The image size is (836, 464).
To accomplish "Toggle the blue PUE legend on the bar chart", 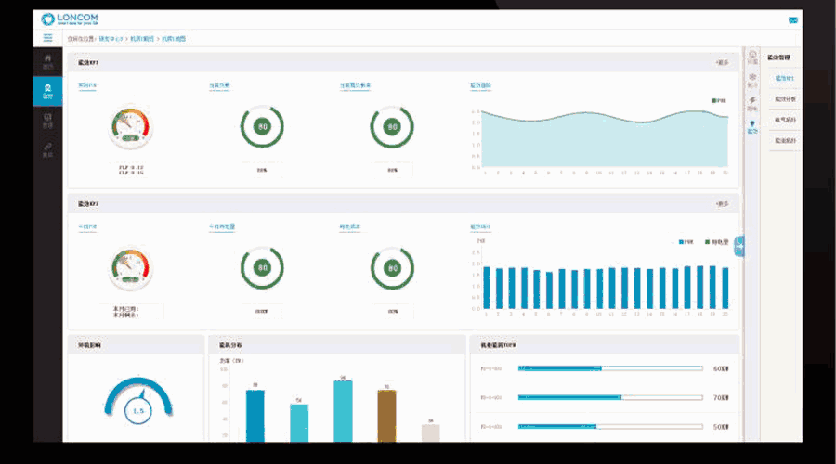I will [x=686, y=242].
